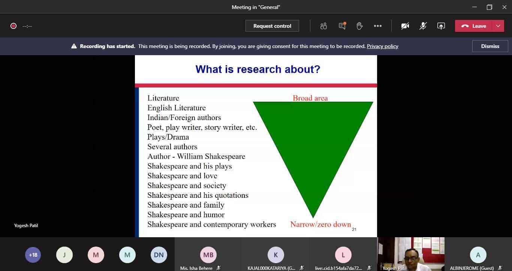Click the Indian/Foreign authors line
Image resolution: width=512 pixels, height=271 pixels.
click(x=184, y=117)
